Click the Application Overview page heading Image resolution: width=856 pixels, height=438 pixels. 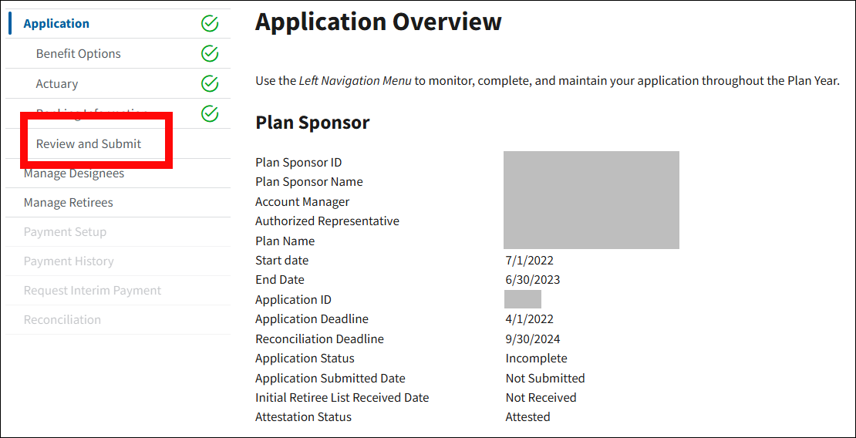coord(378,22)
